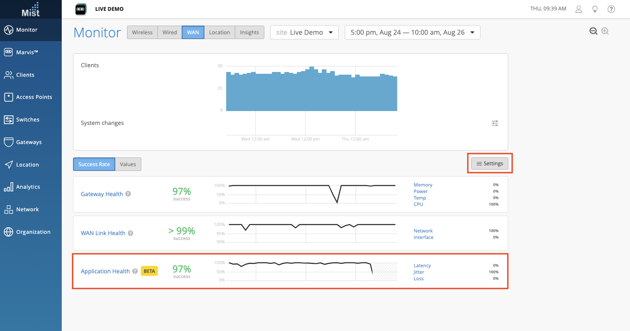Viewport: 630px width, 331px height.
Task: Switch to the Wireless tab
Action: (142, 33)
